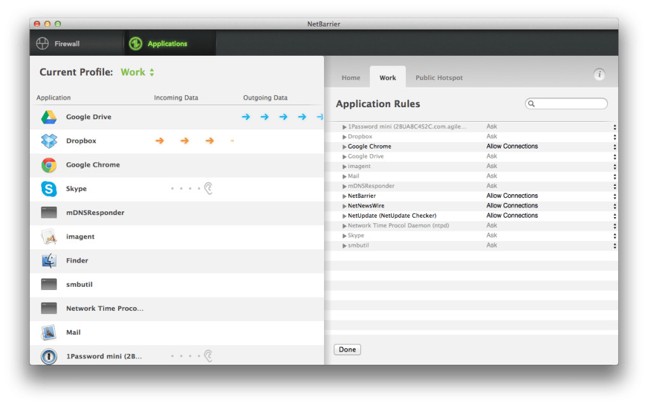Expand the Skype rule triangle
Image resolution: width=648 pixels, height=406 pixels.
point(344,236)
